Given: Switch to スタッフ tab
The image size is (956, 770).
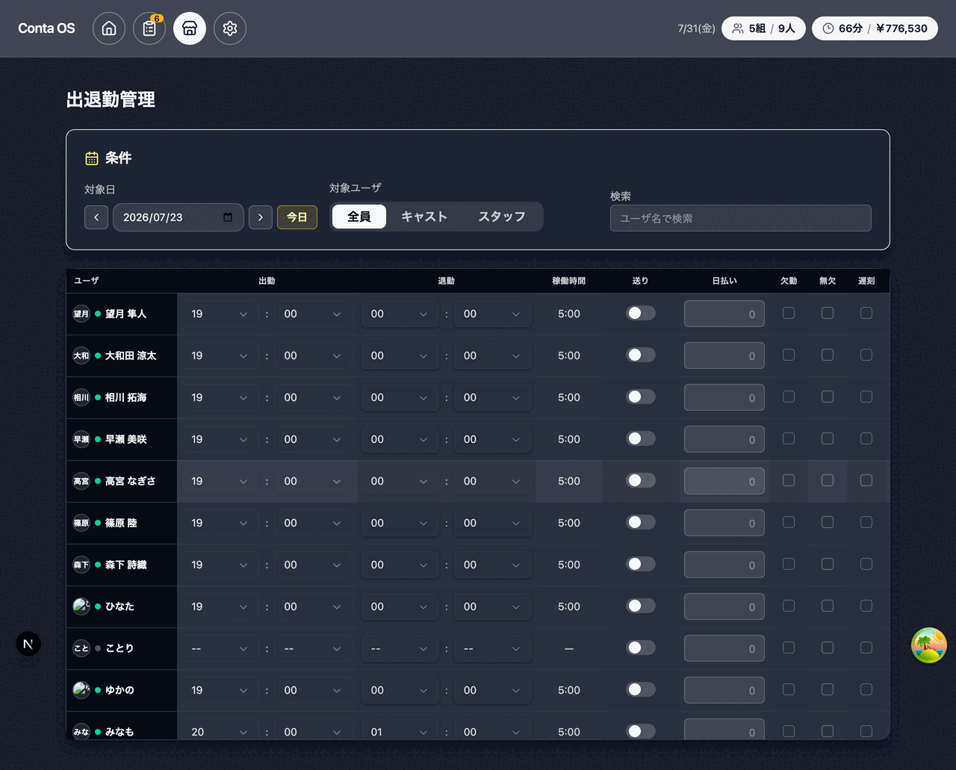Looking at the screenshot, I should pyautogui.click(x=502, y=217).
